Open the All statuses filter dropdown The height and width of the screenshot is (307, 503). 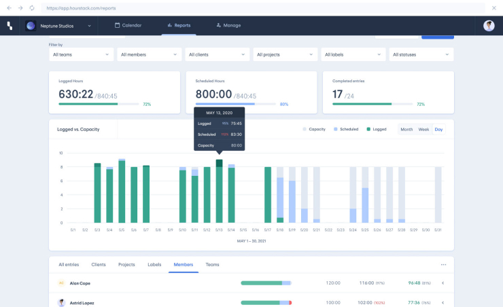pos(421,54)
